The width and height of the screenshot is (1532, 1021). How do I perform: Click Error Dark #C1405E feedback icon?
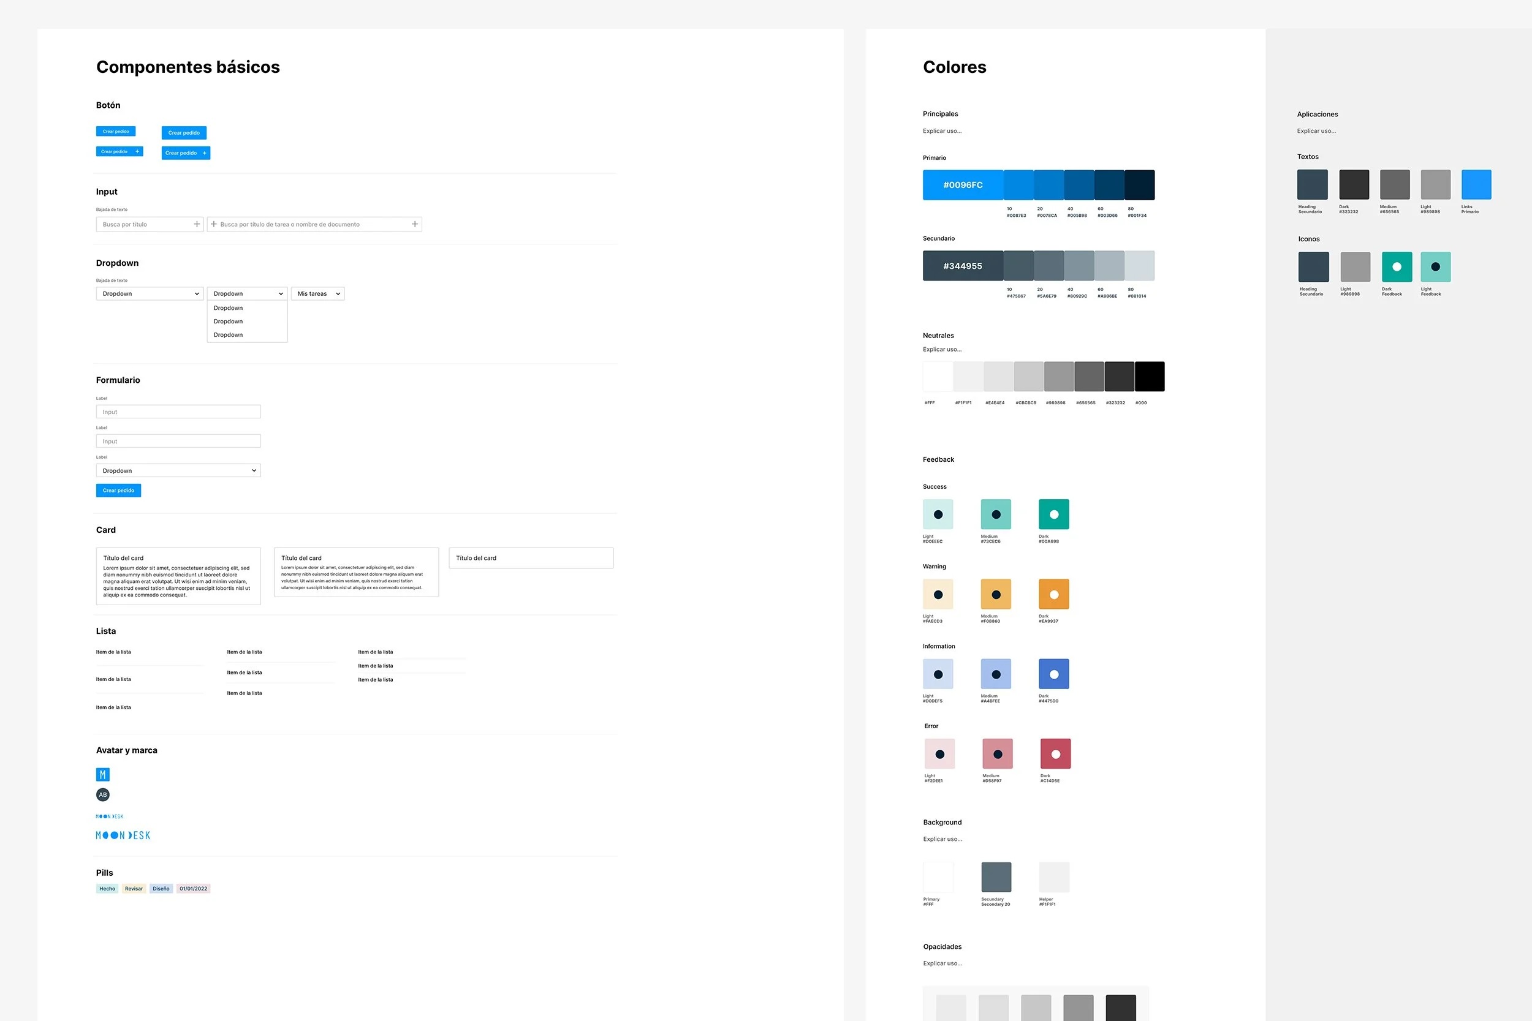(x=1056, y=754)
